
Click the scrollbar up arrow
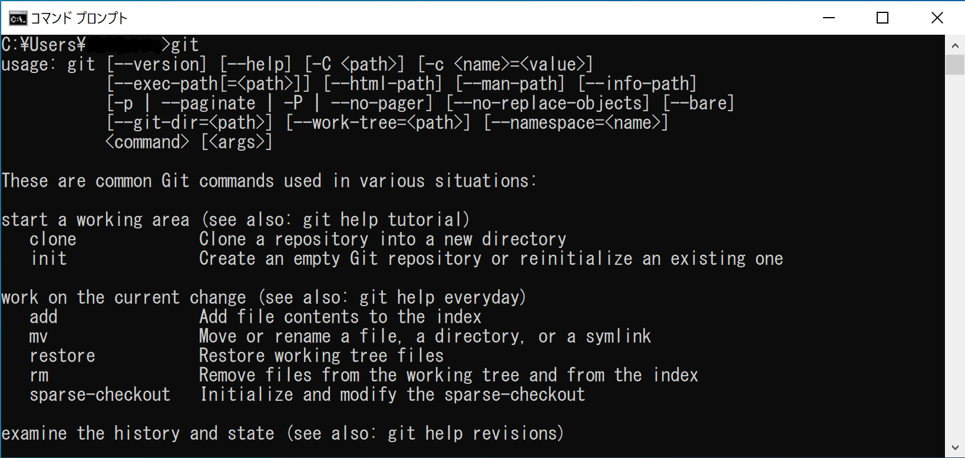pos(955,45)
